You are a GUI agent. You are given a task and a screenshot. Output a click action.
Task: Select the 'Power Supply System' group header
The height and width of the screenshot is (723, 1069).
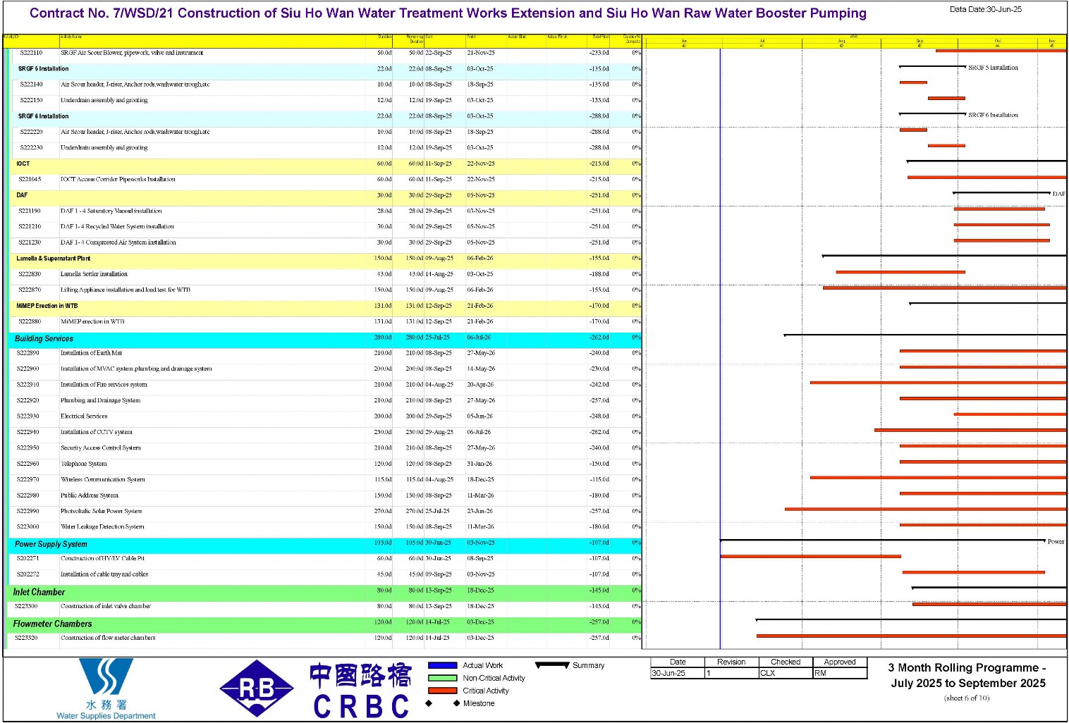point(51,544)
